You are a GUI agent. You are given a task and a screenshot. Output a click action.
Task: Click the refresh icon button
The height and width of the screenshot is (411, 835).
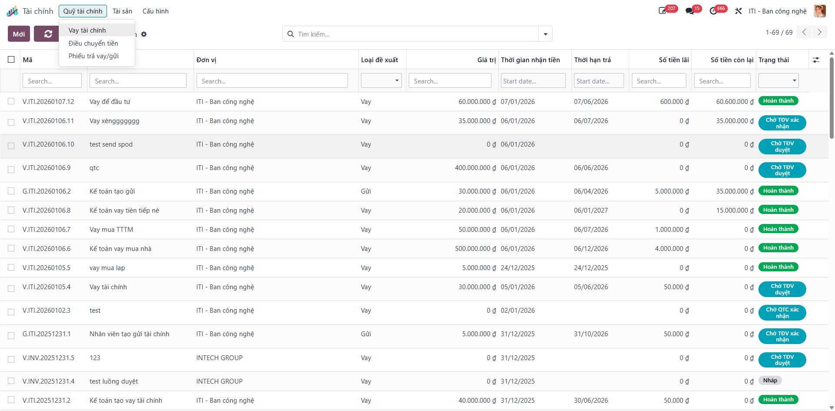[x=48, y=34]
